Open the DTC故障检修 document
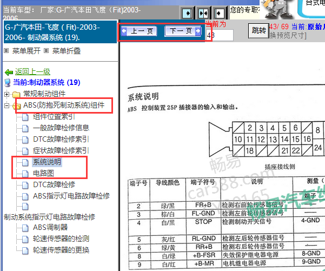Screen dimensions: 325x271 click(54, 184)
